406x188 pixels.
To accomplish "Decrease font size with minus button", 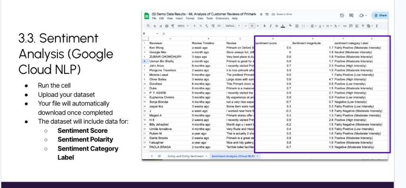I will 246,26.
